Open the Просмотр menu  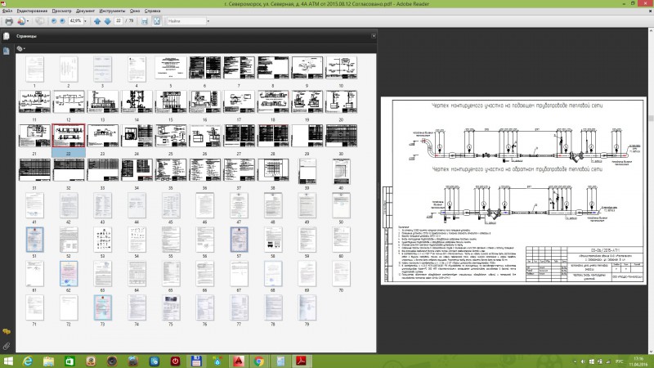pos(62,11)
